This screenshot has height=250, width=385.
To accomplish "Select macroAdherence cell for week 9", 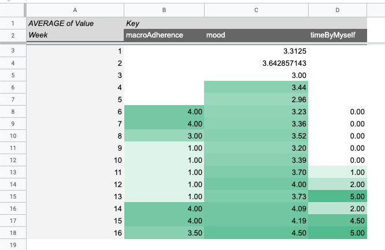I will coord(164,148).
